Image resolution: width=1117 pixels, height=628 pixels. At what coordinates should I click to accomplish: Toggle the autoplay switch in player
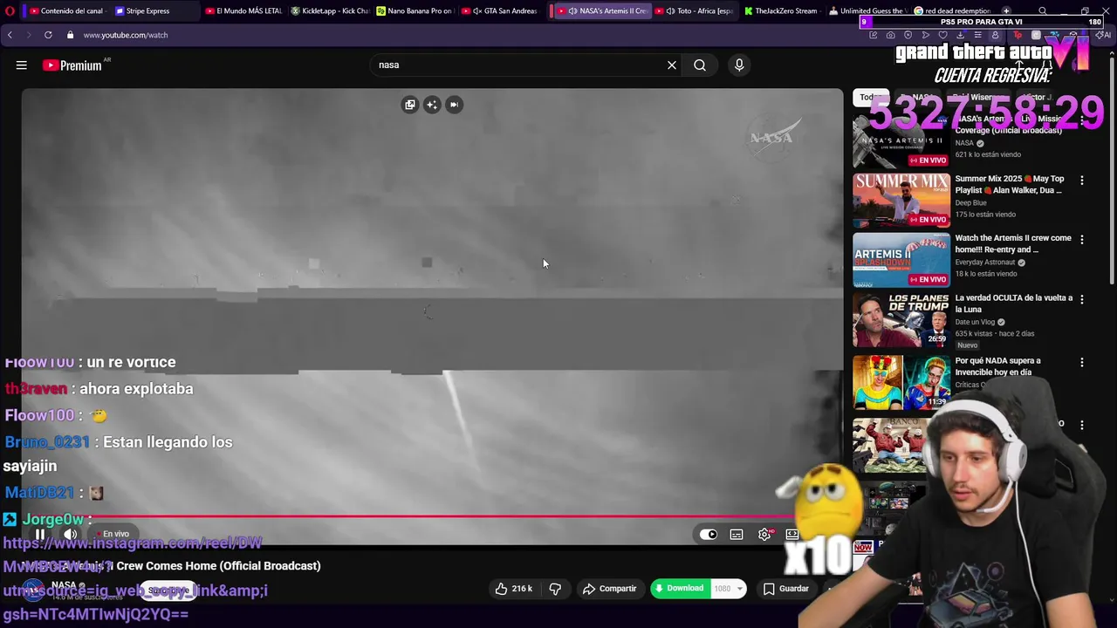click(709, 534)
